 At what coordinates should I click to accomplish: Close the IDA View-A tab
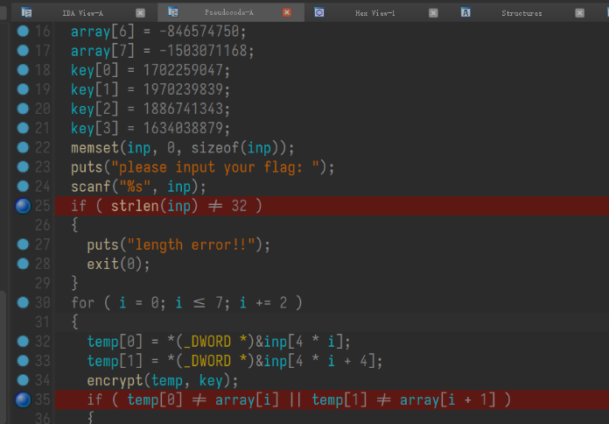coord(140,13)
